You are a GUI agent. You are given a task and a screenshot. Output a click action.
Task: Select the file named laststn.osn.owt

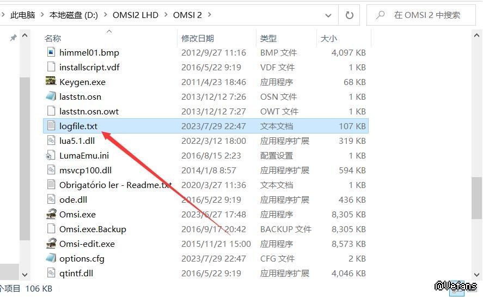(89, 111)
